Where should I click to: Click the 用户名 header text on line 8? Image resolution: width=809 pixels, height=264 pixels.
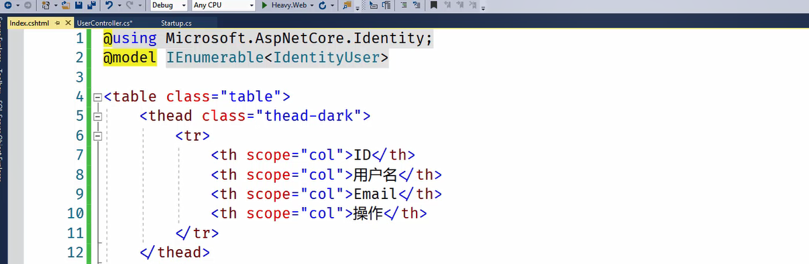[x=376, y=174]
